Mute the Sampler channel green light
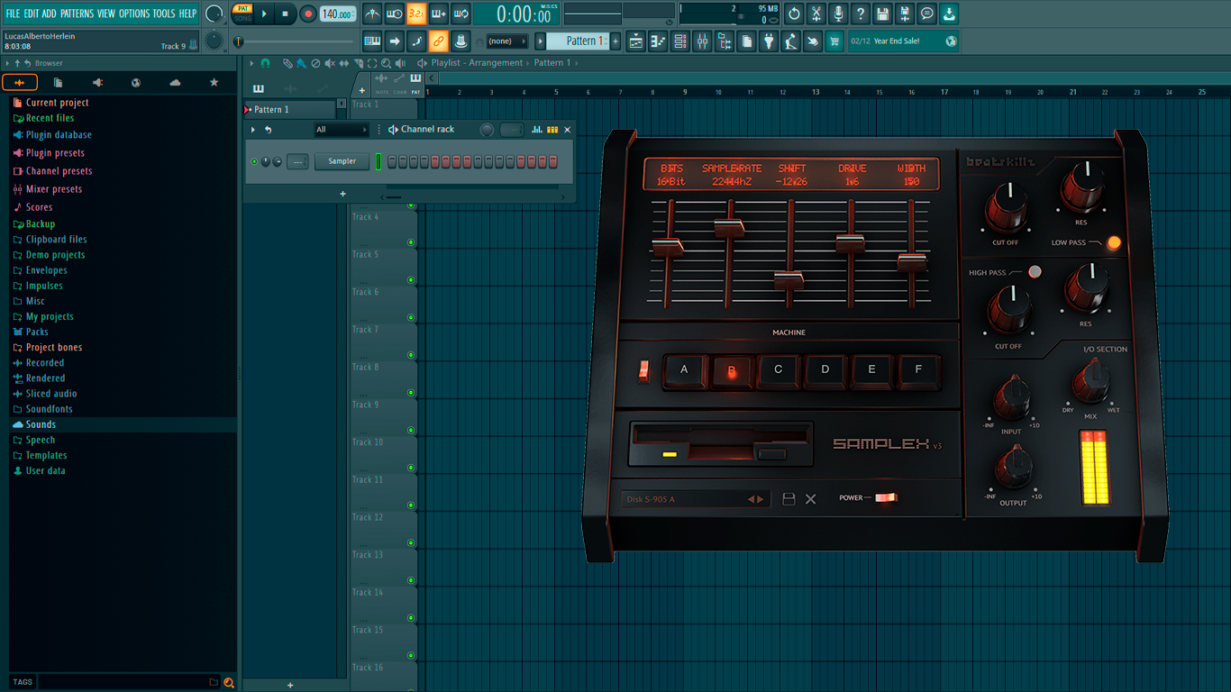Screen dimensions: 1231x692 (x=254, y=162)
